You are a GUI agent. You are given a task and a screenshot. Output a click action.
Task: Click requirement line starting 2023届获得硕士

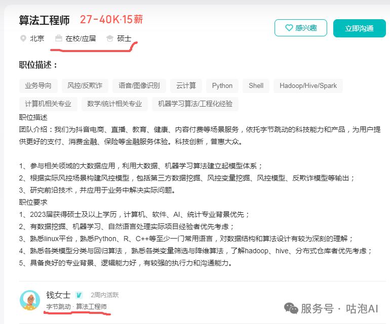click(134, 214)
